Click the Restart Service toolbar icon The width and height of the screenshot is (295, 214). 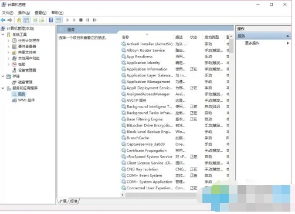coord(94,20)
